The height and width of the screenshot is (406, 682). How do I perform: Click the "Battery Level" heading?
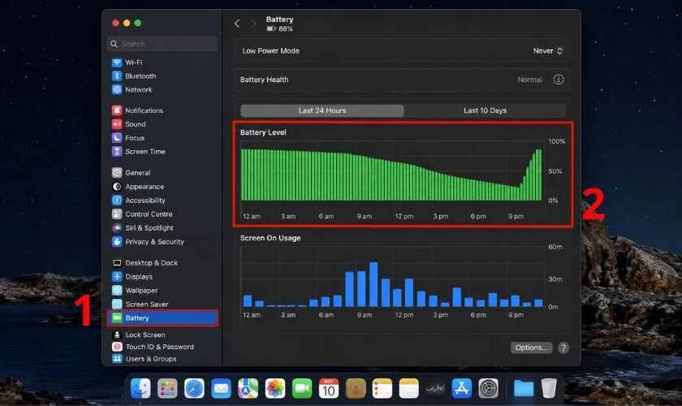coord(263,132)
